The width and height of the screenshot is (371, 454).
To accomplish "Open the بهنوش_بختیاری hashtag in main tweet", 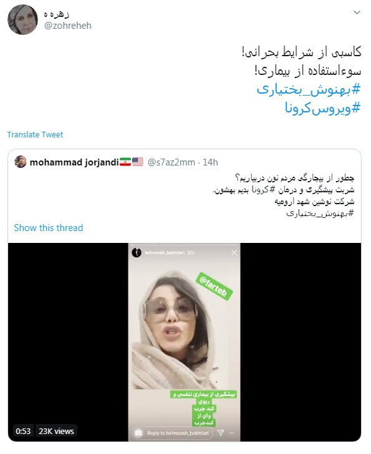I will pyautogui.click(x=309, y=89).
